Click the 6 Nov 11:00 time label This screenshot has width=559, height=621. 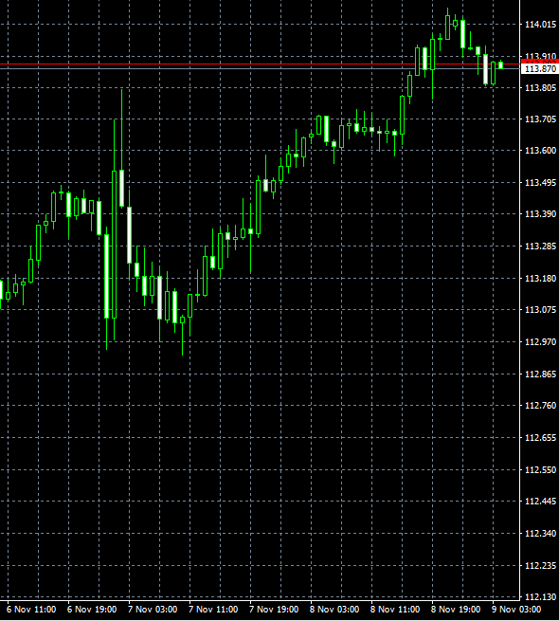coord(31,610)
